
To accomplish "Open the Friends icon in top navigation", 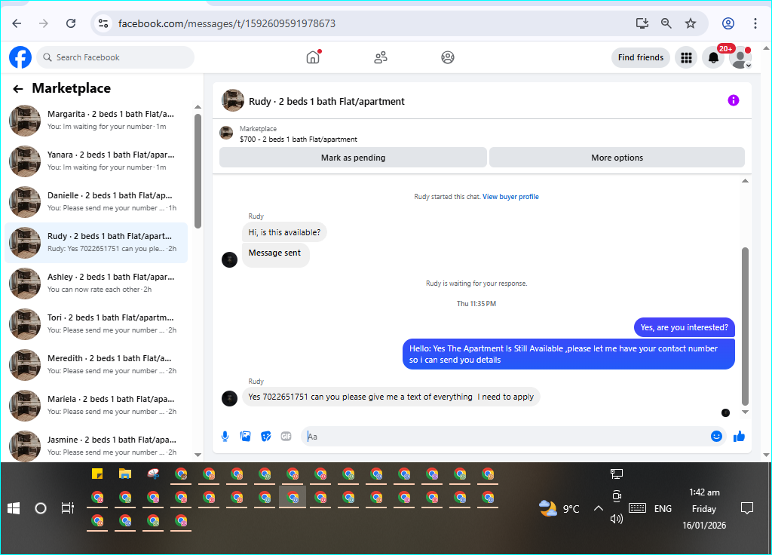I will [381, 57].
